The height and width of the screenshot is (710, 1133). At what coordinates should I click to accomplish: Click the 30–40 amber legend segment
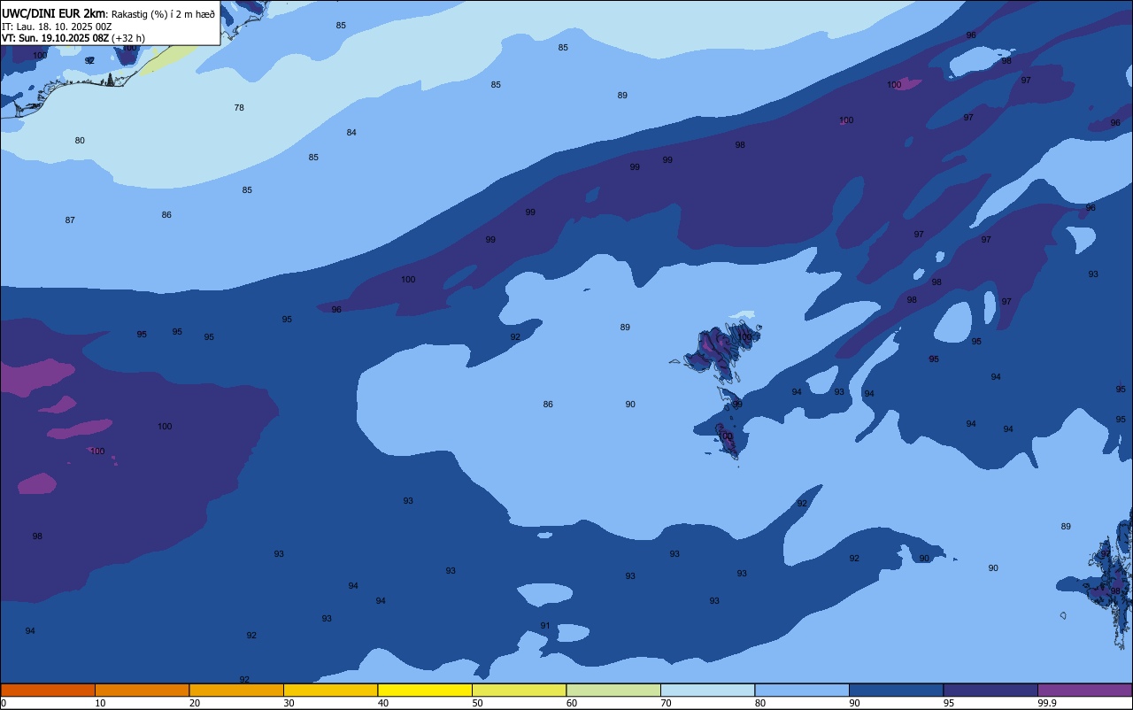[330, 690]
